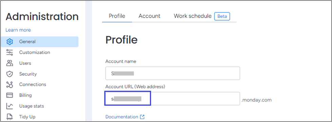Click the Account URL (Web address) label
The image size is (332, 122).
tap(135, 87)
